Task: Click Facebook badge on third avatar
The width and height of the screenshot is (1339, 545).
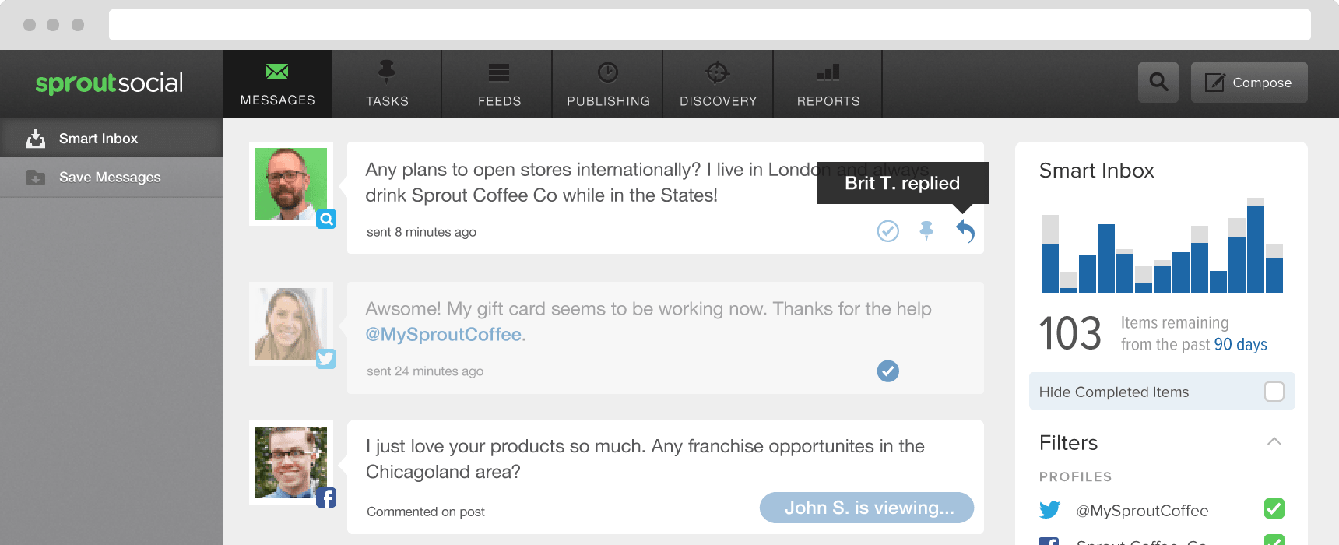Action: click(326, 498)
